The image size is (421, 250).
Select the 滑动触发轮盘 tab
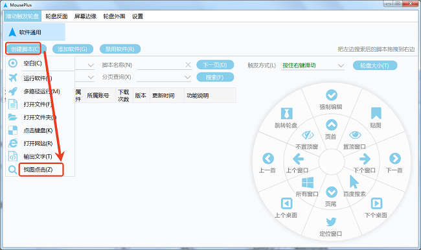click(23, 16)
